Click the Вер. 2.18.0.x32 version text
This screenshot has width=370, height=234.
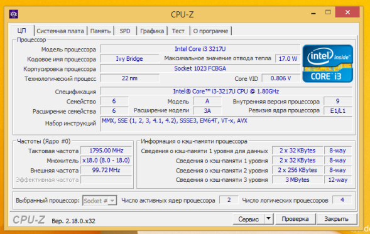pyautogui.click(x=73, y=221)
